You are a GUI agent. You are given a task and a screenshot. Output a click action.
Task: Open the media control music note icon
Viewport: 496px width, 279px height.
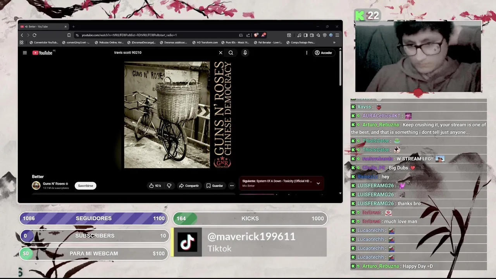pyautogui.click(x=299, y=35)
